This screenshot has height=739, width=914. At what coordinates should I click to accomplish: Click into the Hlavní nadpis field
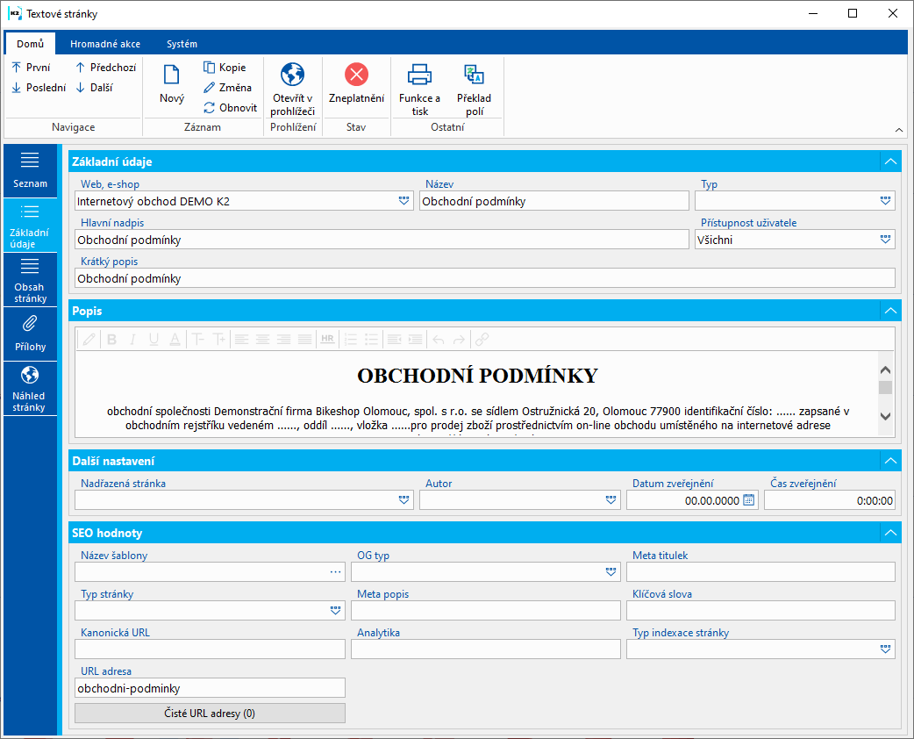(x=382, y=240)
